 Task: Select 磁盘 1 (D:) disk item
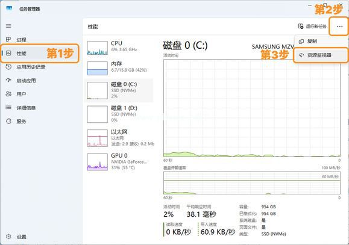tap(119, 114)
